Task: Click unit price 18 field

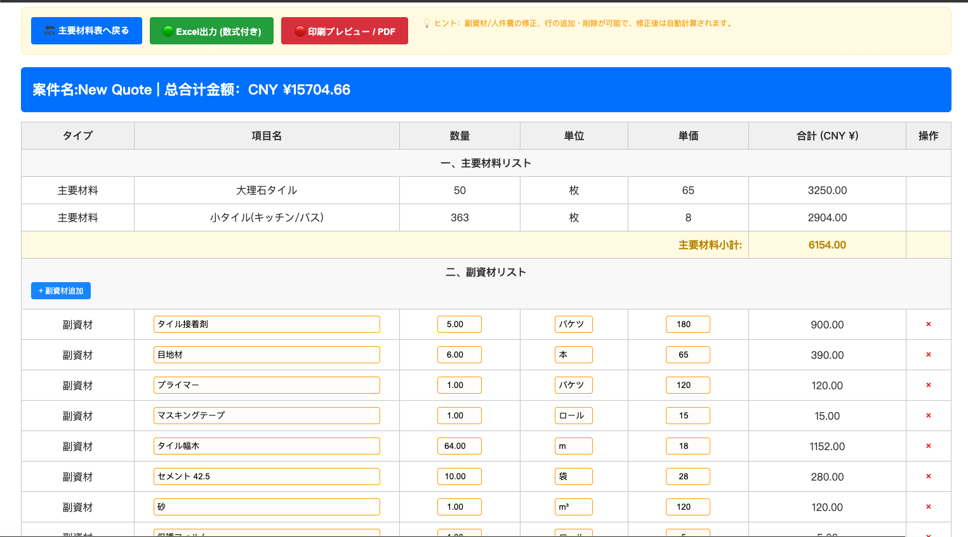Action: tap(688, 446)
